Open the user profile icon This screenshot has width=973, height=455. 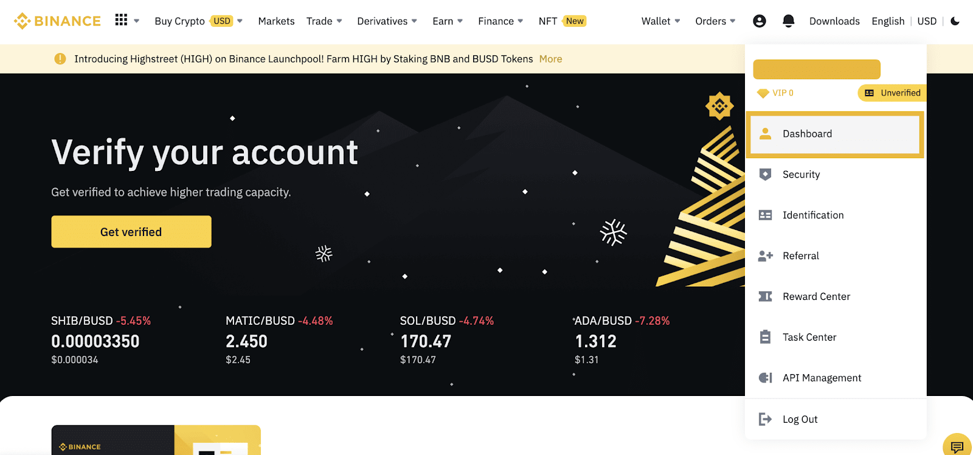pos(759,21)
